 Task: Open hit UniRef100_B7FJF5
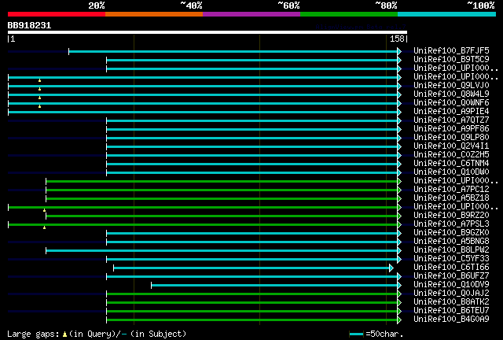(x=451, y=51)
